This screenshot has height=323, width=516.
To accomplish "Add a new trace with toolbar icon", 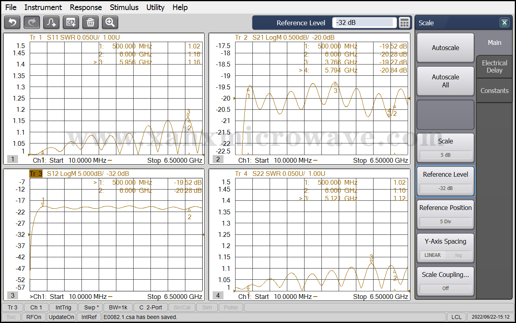I will 51,22.
